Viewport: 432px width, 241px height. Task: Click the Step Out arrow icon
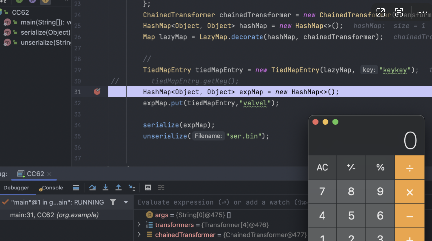coord(118,188)
